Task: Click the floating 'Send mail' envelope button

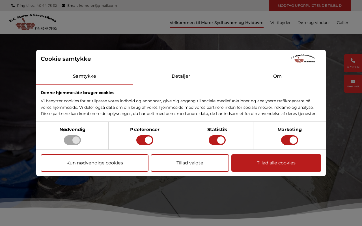Action: coord(353,84)
